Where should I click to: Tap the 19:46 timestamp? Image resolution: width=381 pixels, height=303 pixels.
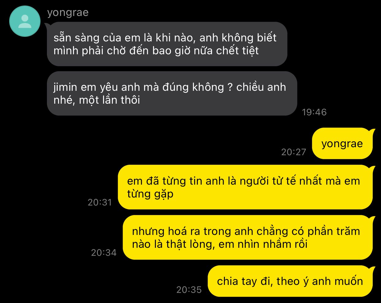click(x=314, y=112)
